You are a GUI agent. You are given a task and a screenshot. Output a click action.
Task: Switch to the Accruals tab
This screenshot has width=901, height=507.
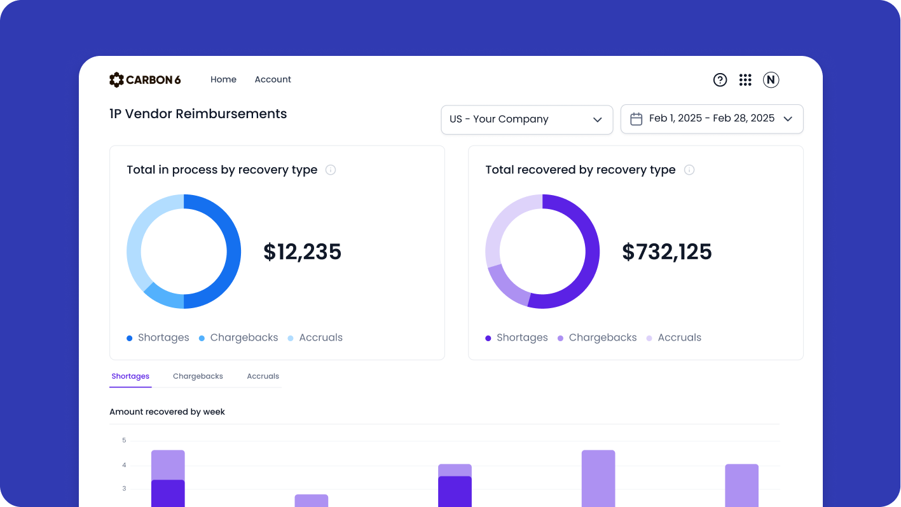point(263,376)
